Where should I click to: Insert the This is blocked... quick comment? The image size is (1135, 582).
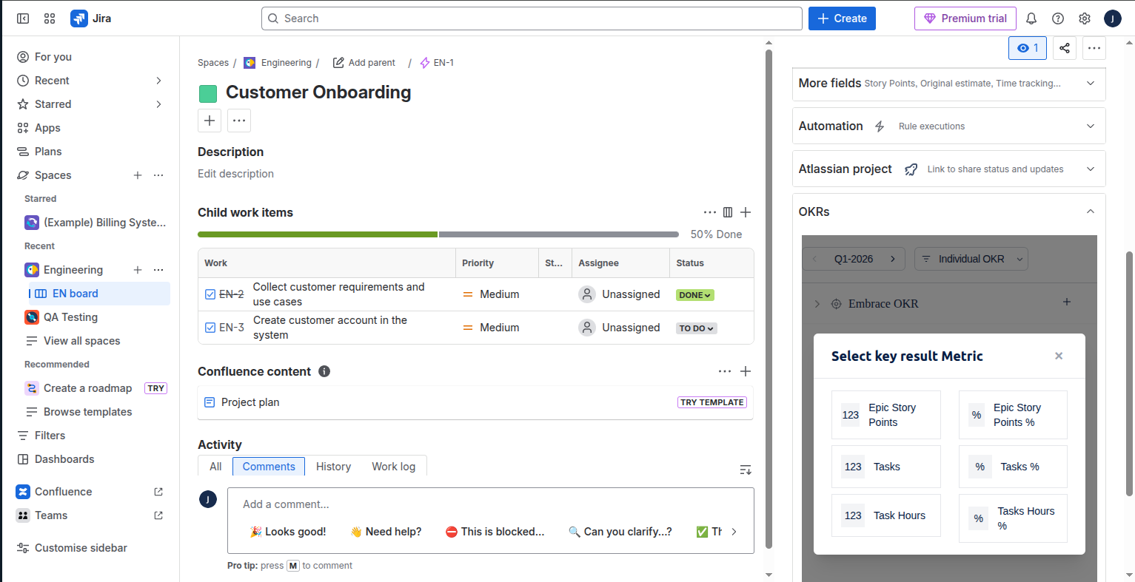(x=495, y=532)
